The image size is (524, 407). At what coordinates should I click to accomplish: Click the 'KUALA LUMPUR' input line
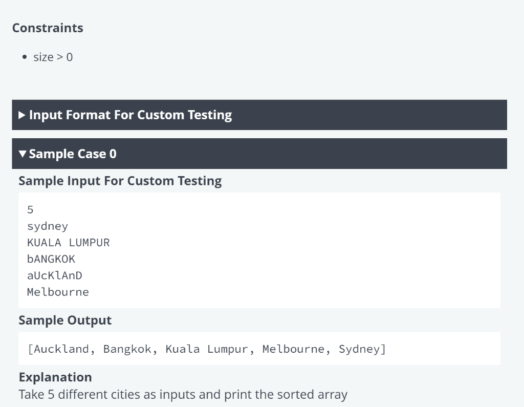coord(68,242)
